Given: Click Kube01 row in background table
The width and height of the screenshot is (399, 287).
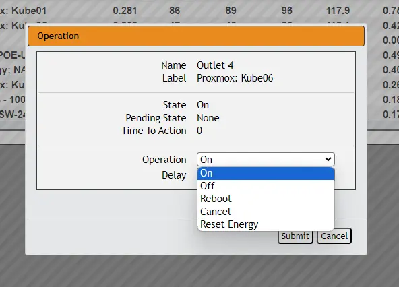Looking at the screenshot, I should pyautogui.click(x=23, y=11).
